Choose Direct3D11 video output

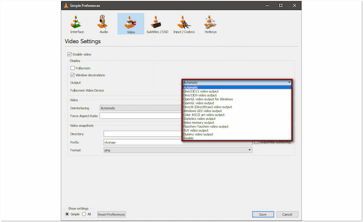[x=237, y=91]
